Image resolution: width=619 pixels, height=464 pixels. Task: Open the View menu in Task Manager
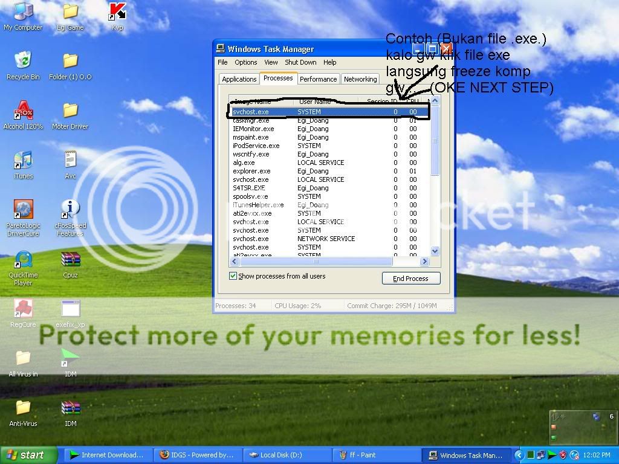(x=271, y=62)
